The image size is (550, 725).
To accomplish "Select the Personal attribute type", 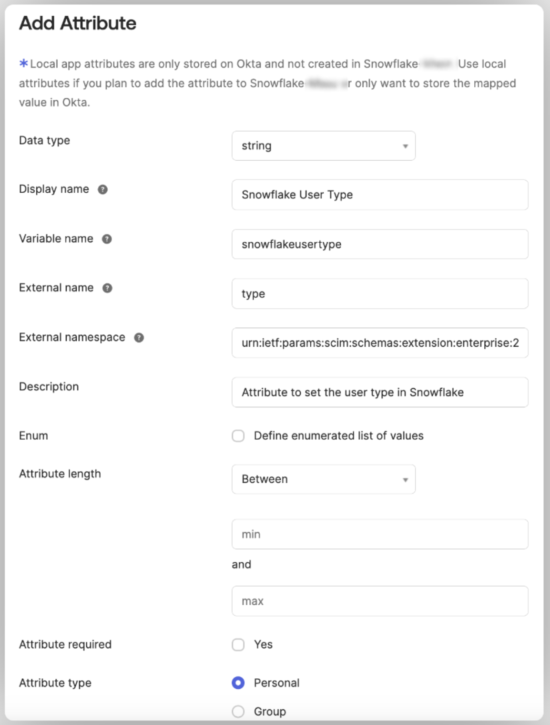I will [x=238, y=683].
